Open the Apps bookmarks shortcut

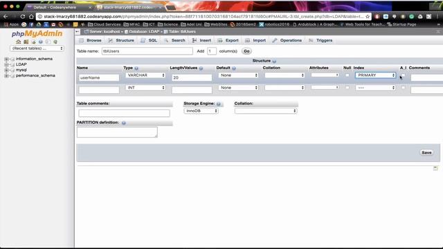[x=11, y=25]
